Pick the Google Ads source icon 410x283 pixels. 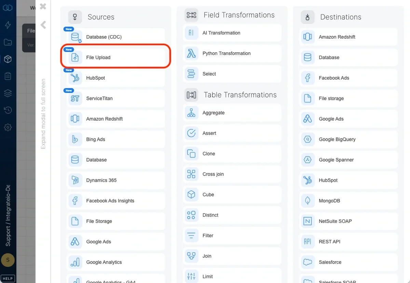point(75,242)
